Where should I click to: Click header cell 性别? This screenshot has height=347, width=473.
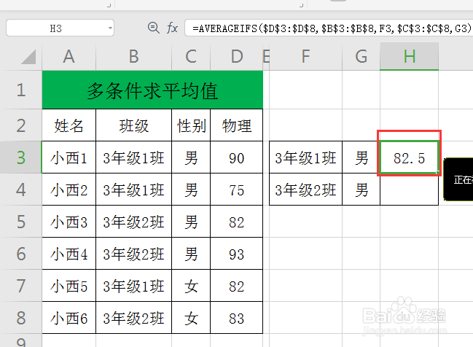pos(191,125)
